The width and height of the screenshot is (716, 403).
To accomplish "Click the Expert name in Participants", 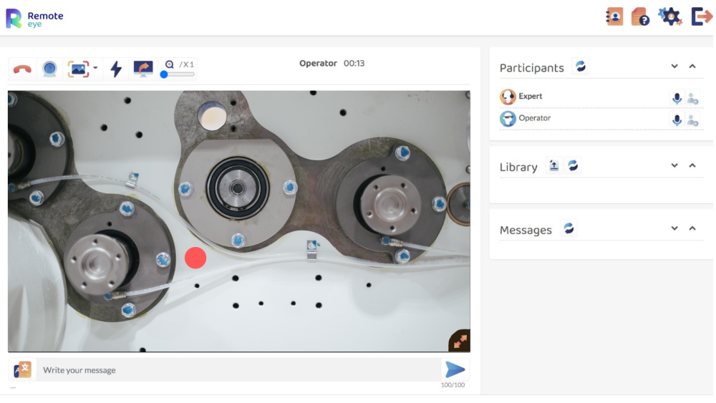I will tap(530, 97).
